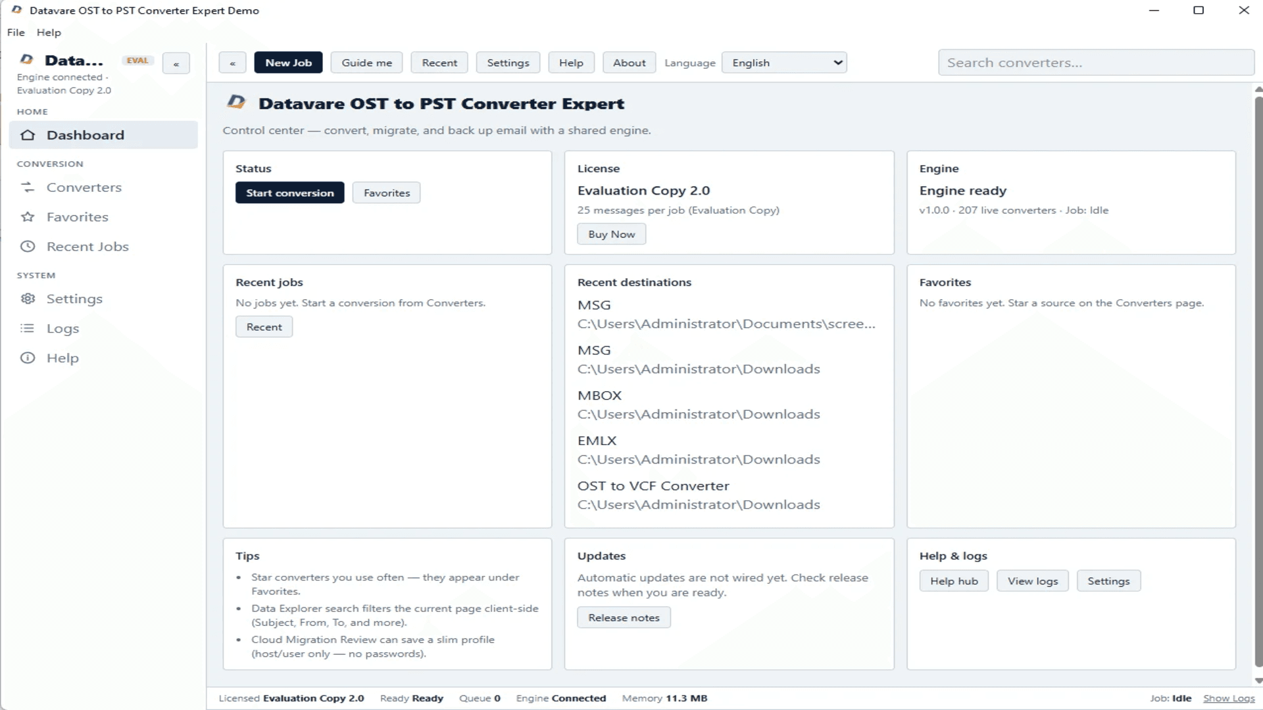1263x710 pixels.
Task: Open Recent Jobs in the sidebar
Action: 103,247
